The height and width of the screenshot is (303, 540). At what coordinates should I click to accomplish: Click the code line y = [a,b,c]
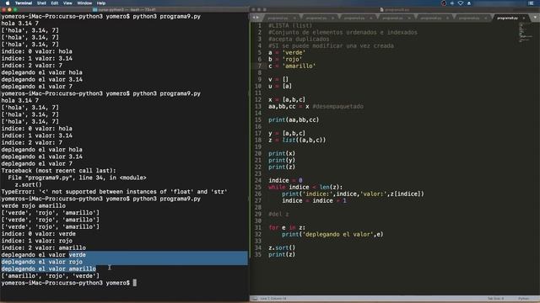pyautogui.click(x=287, y=133)
